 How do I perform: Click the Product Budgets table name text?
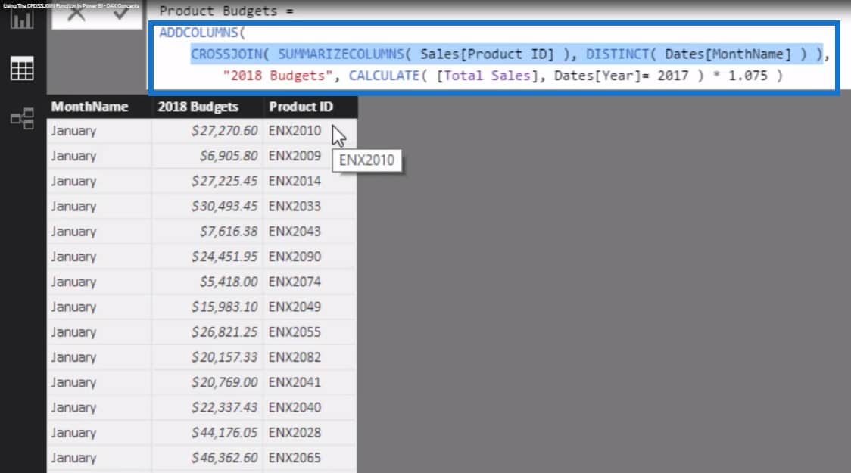218,11
